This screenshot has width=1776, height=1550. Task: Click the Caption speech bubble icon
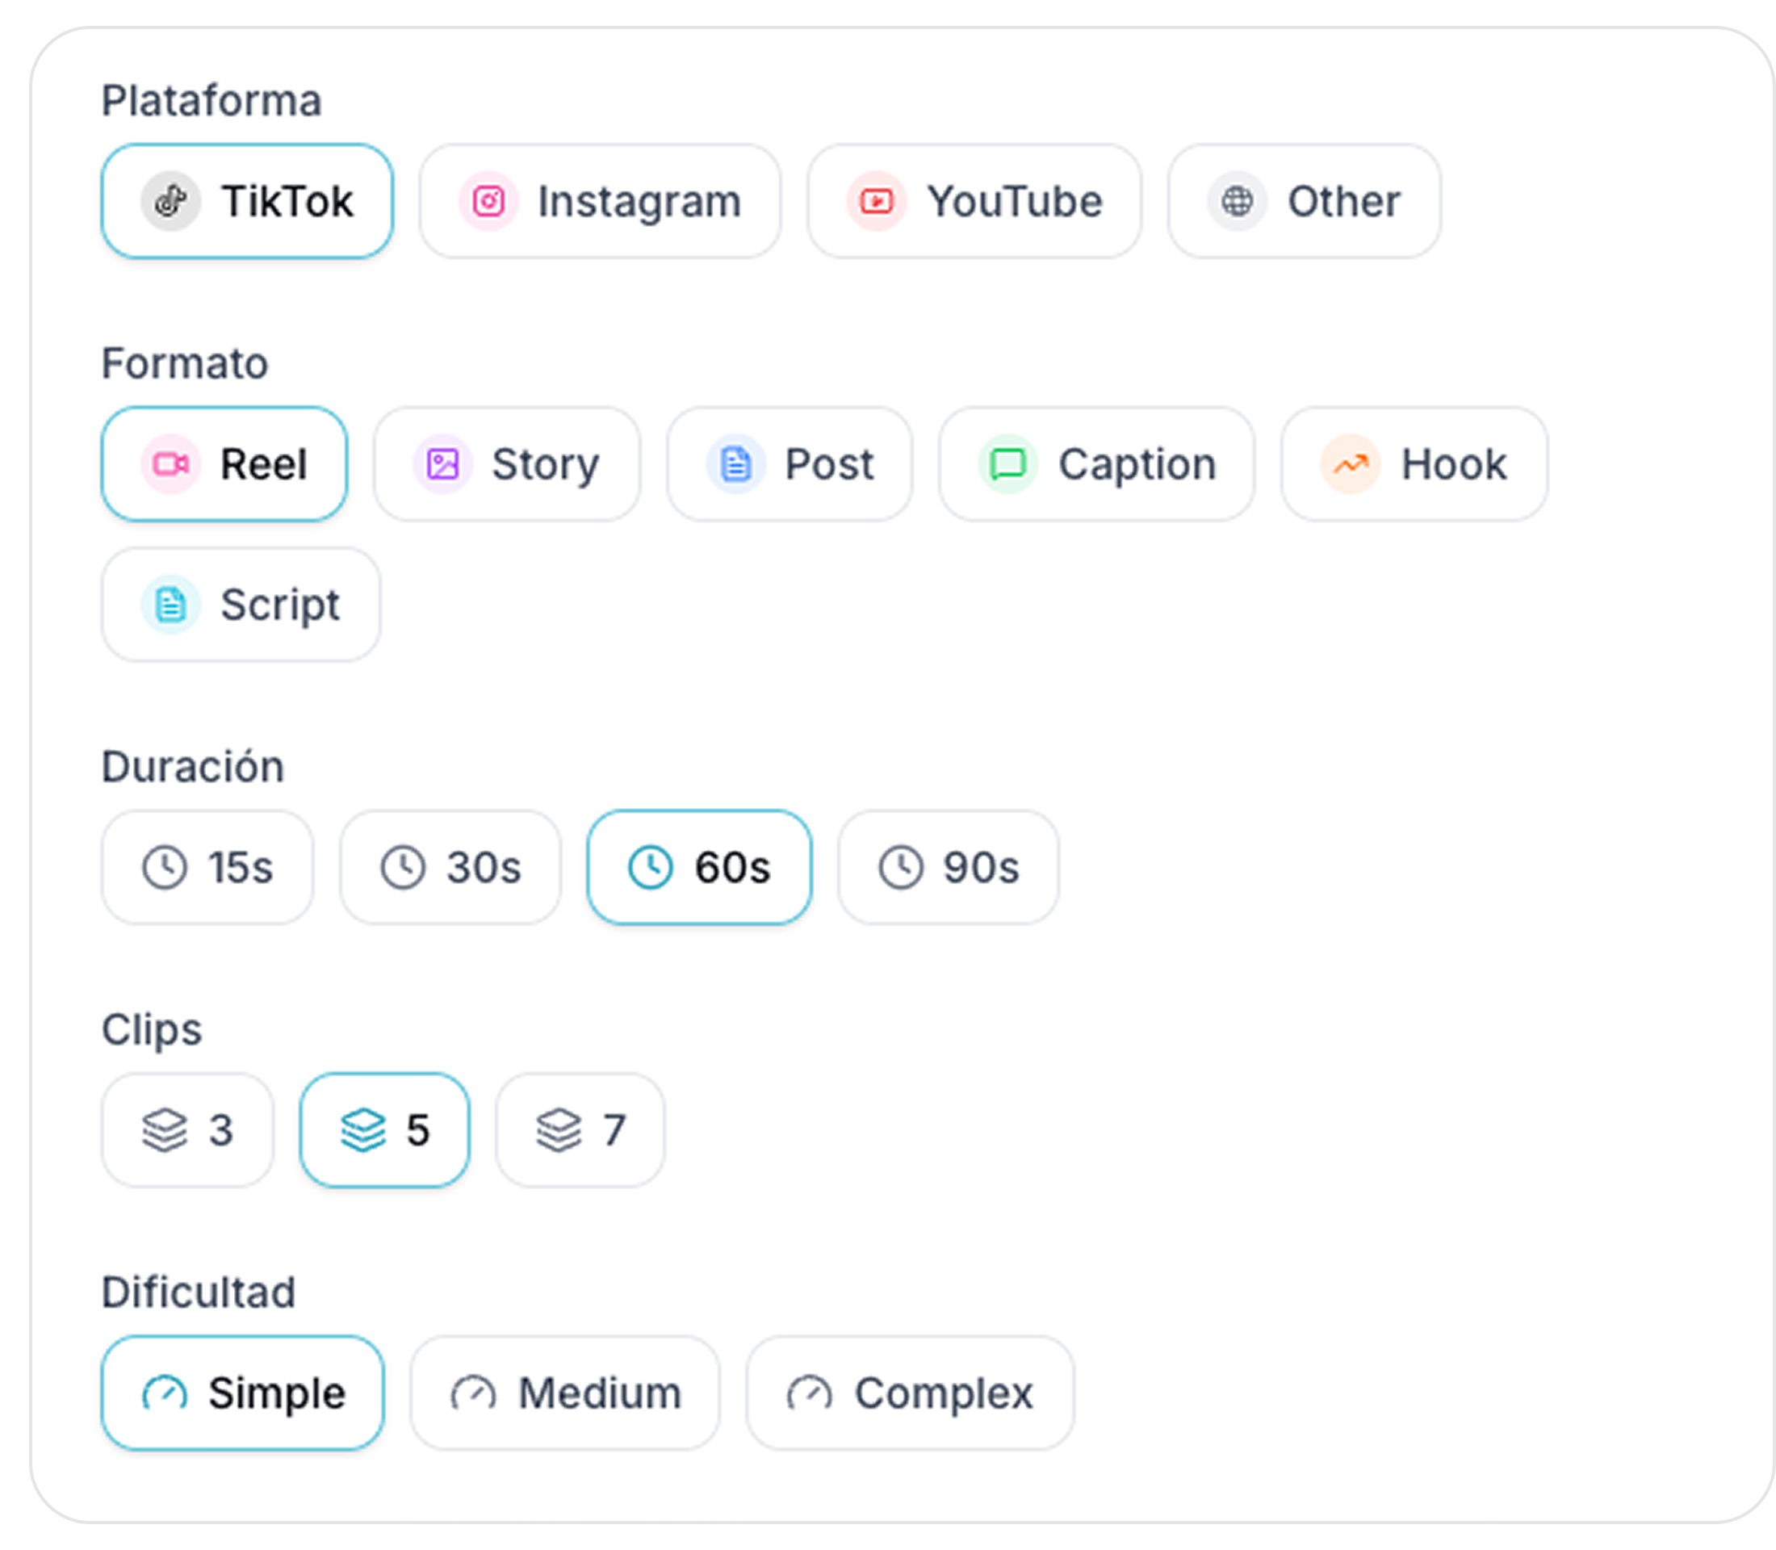click(1007, 464)
